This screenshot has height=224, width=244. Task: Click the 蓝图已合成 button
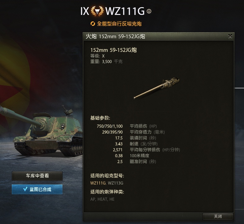click(37, 189)
